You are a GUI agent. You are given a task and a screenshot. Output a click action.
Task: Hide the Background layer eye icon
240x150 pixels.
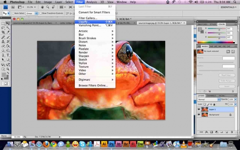(x=199, y=115)
